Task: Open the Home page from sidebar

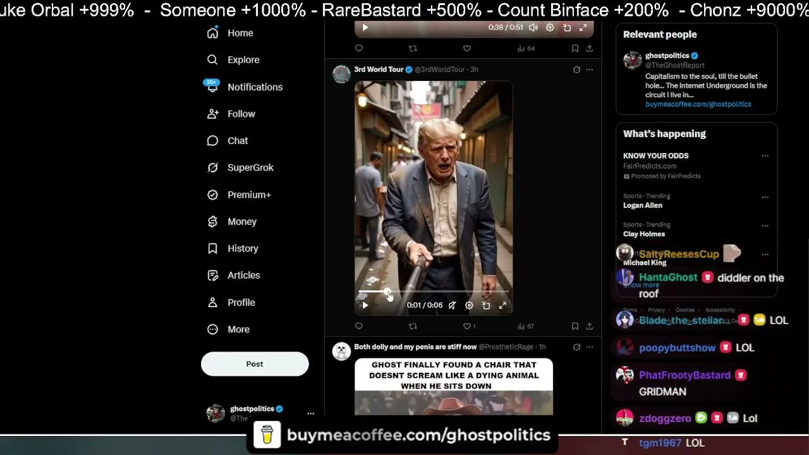Action: coord(231,33)
